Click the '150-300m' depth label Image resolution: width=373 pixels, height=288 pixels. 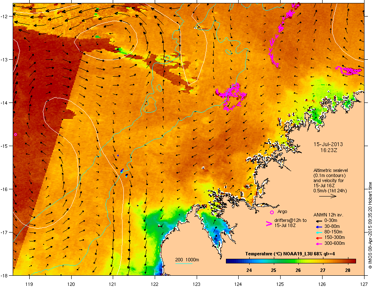[x=334, y=237]
